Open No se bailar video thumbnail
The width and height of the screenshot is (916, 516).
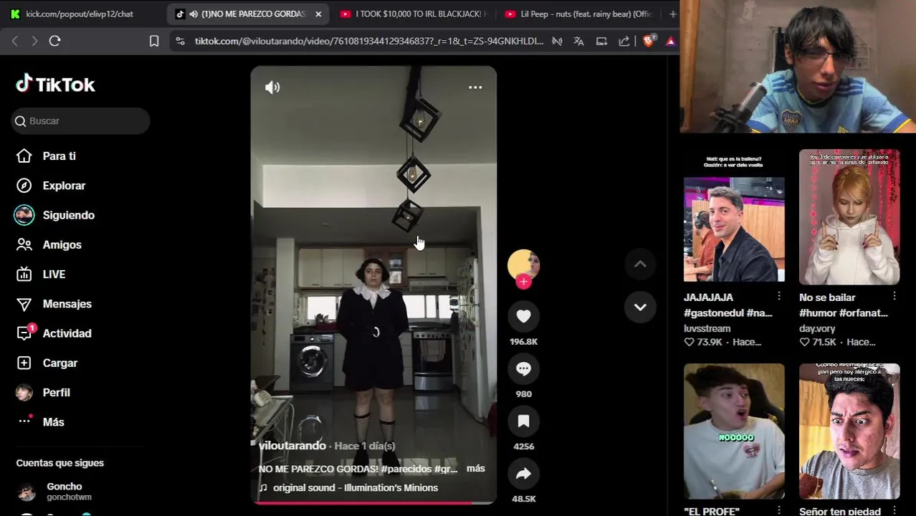click(849, 216)
